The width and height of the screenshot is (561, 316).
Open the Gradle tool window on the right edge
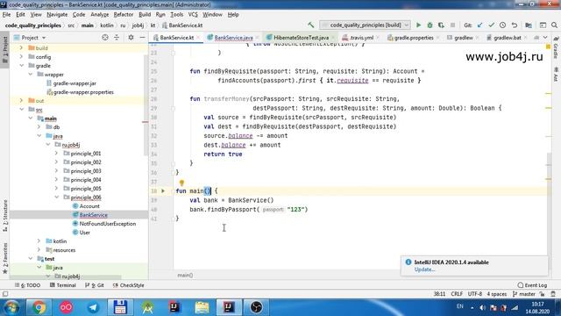556,47
